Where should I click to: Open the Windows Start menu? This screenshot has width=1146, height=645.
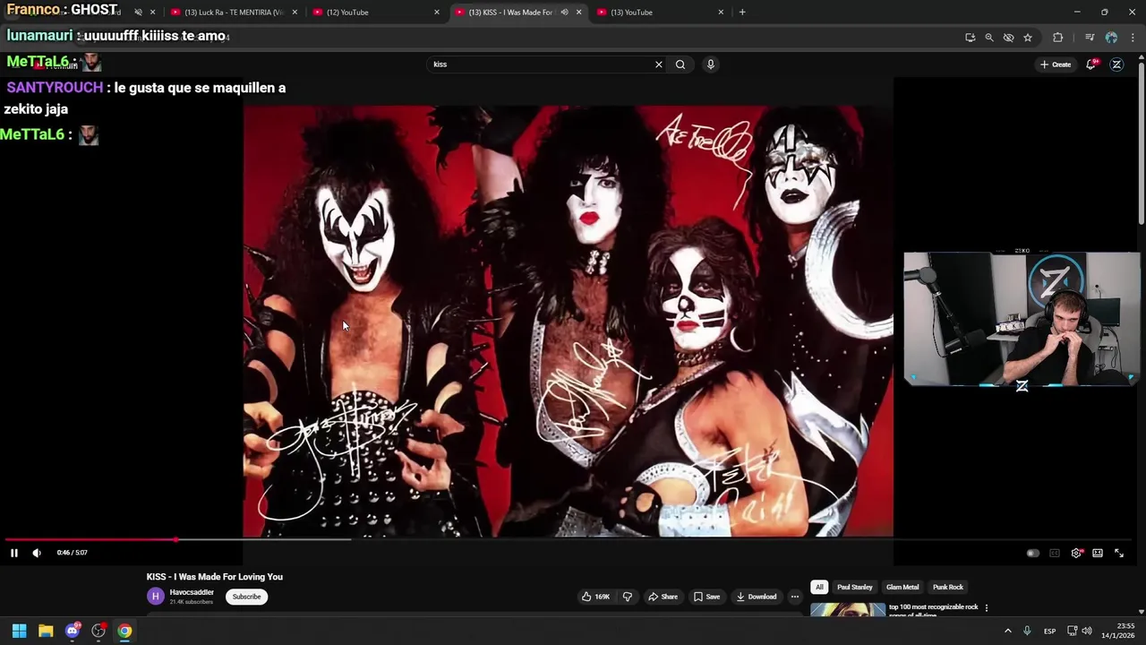coord(19,631)
